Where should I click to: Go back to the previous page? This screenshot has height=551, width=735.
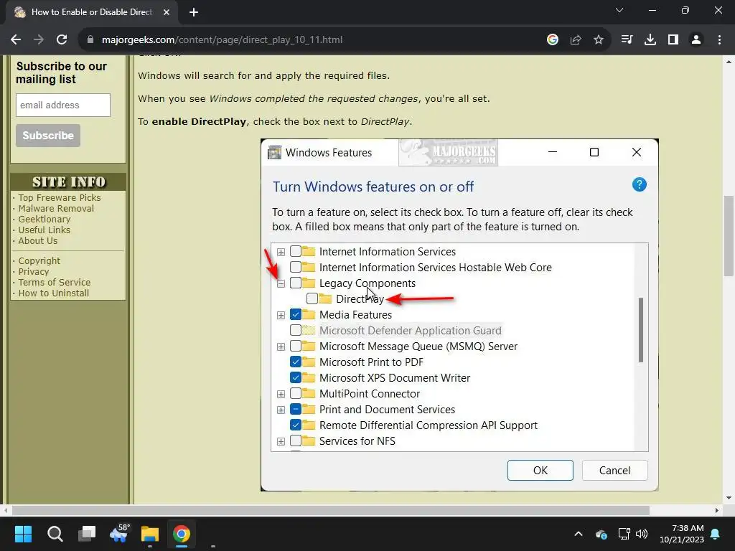(x=16, y=40)
